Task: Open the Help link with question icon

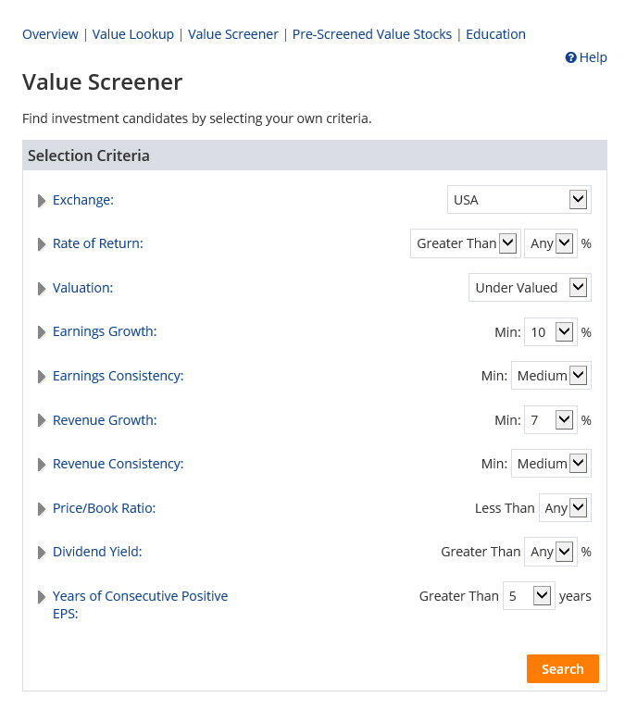Action: point(586,57)
